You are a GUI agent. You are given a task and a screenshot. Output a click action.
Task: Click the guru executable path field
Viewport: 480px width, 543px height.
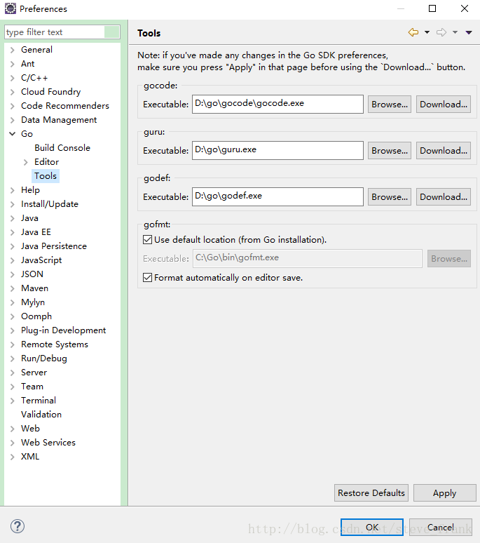click(277, 150)
